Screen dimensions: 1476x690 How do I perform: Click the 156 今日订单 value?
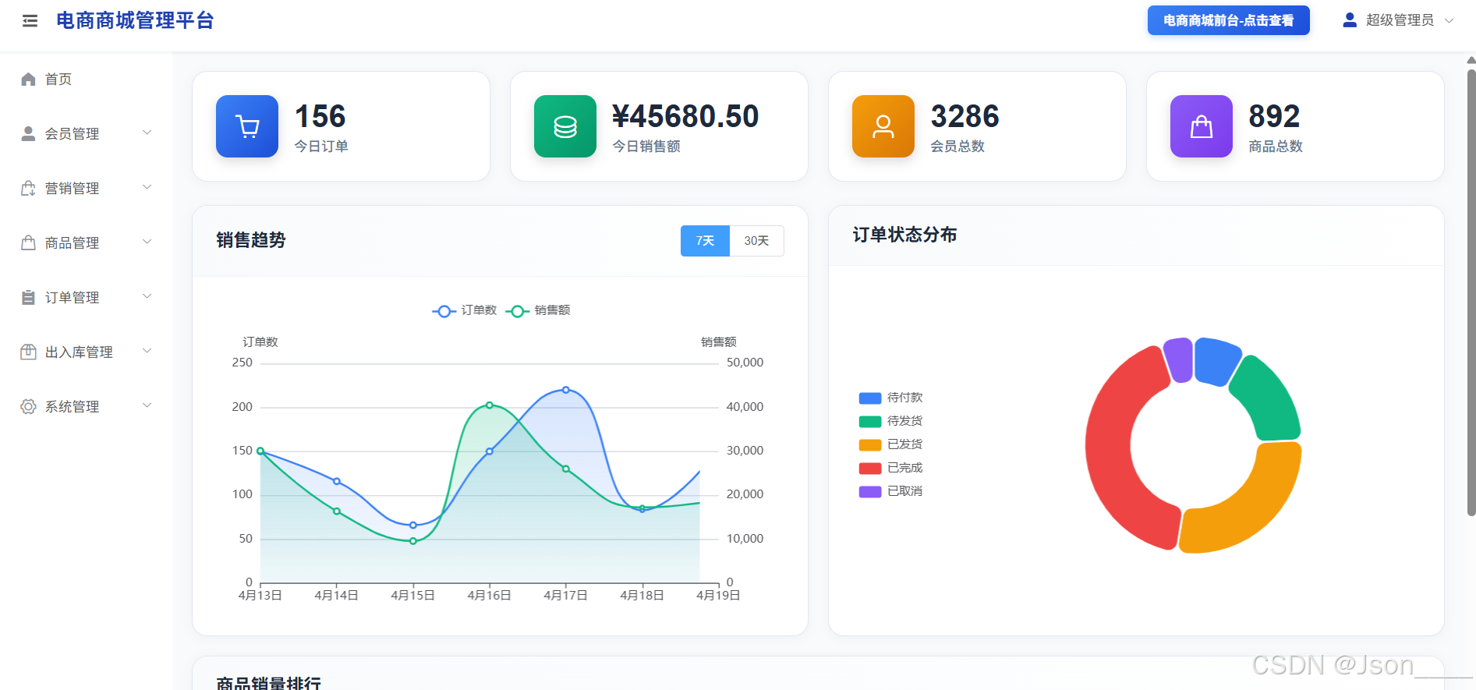coord(320,116)
